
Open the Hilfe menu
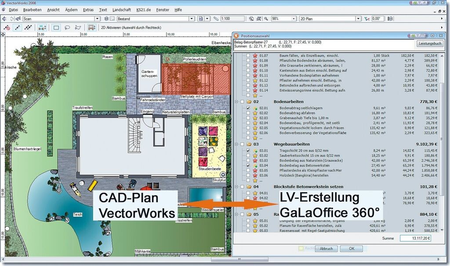pos(178,10)
